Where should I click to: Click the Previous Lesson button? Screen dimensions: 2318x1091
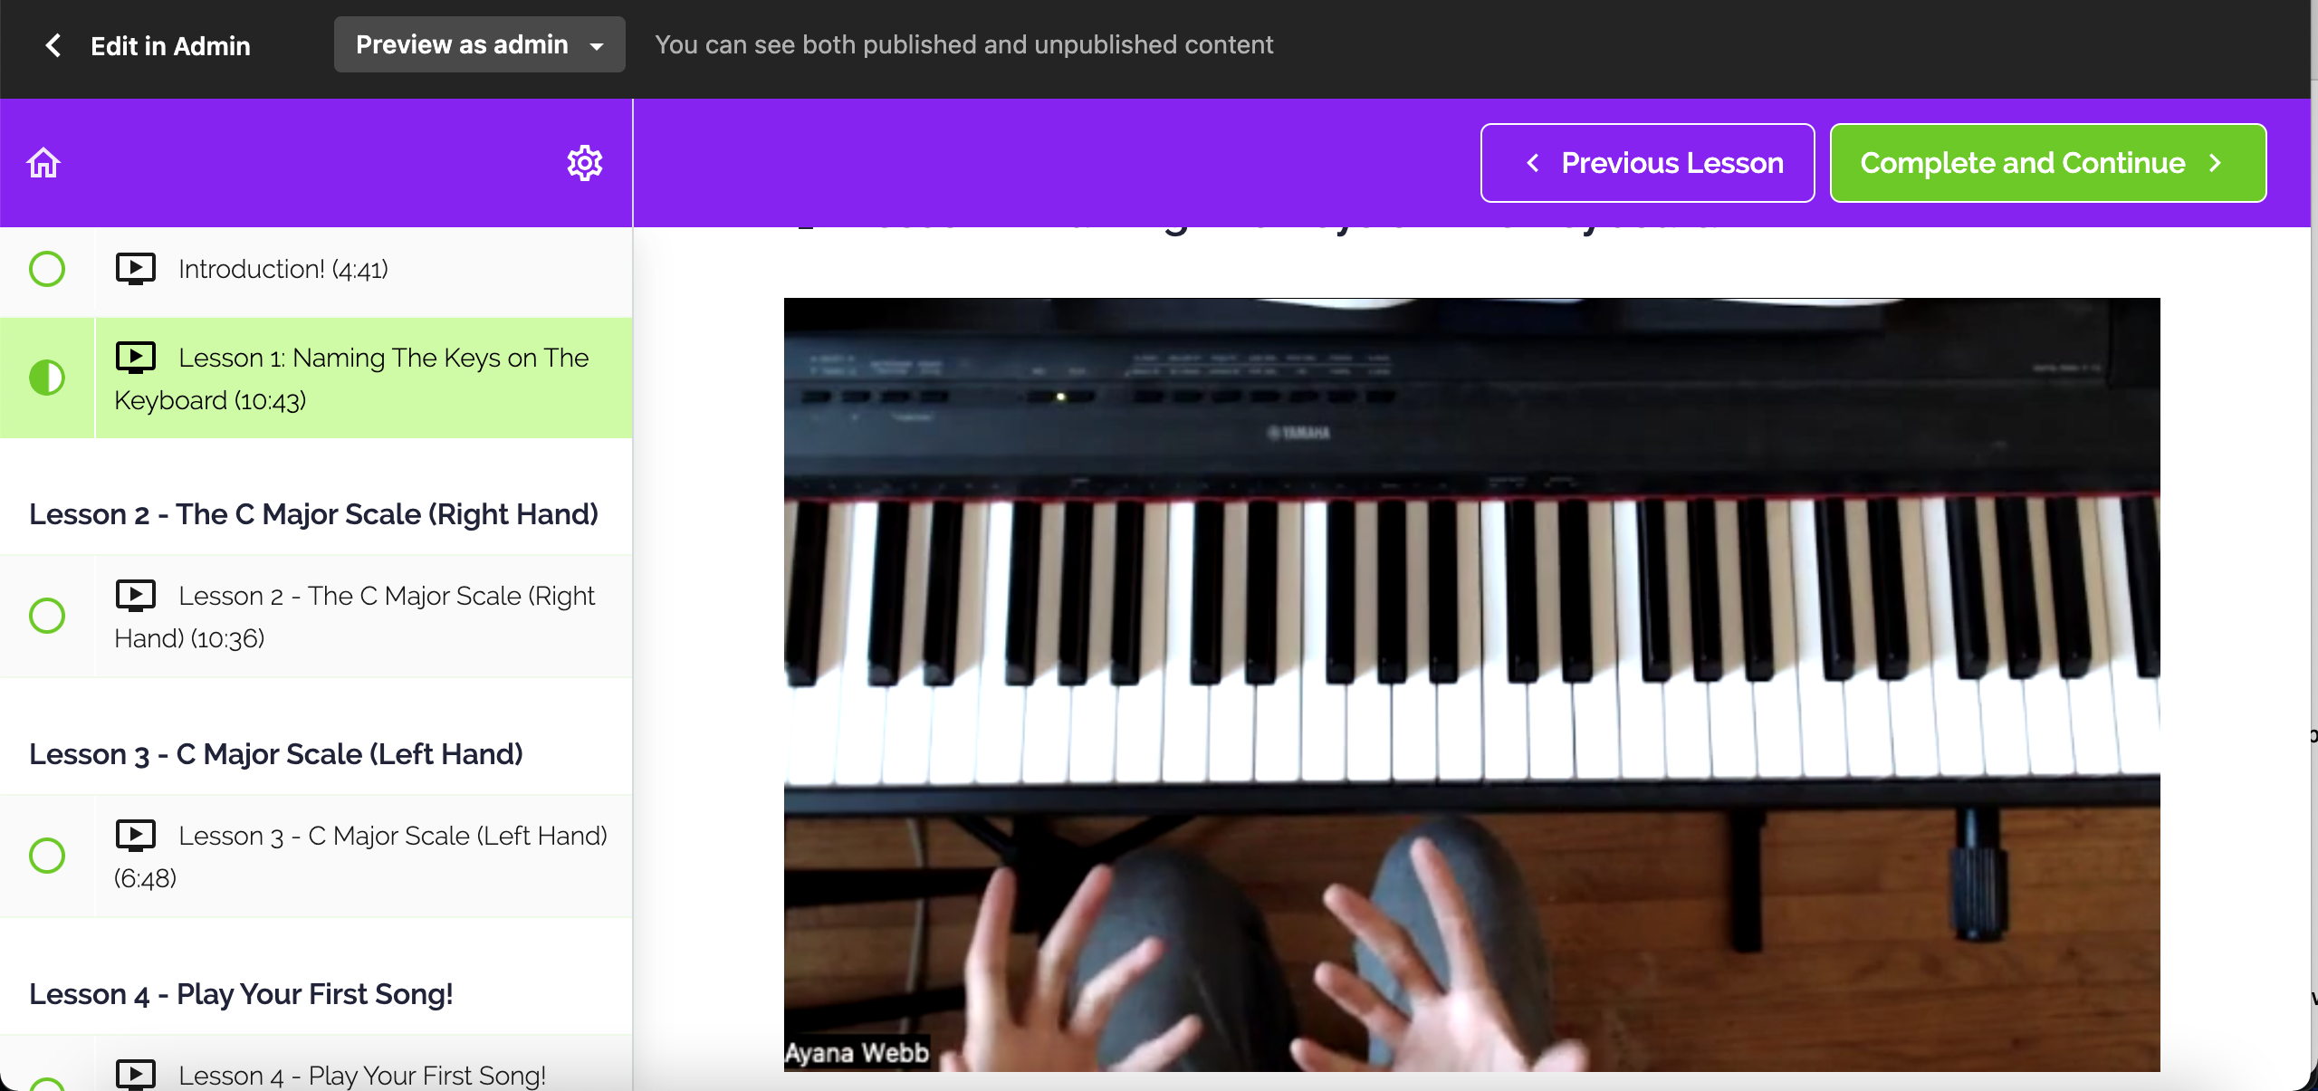click(1647, 163)
